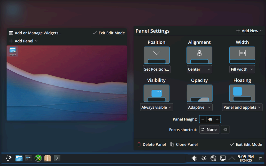Open the Always visible dropdown
266x166 pixels.
(x=157, y=107)
